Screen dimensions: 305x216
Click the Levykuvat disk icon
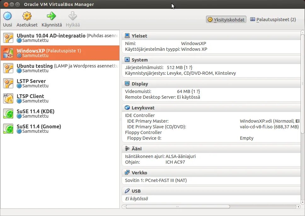click(x=127, y=108)
